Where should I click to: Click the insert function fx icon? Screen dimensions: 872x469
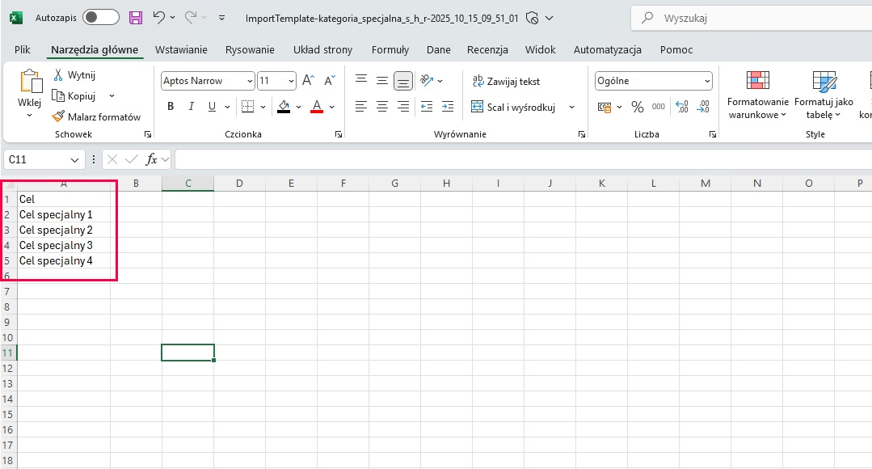(x=151, y=160)
